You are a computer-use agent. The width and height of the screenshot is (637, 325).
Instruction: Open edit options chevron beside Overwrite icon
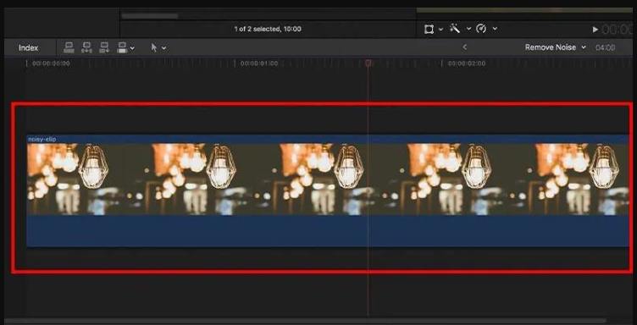point(132,48)
